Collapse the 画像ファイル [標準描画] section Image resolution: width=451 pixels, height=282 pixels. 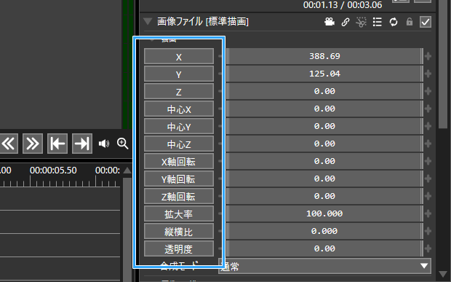148,22
